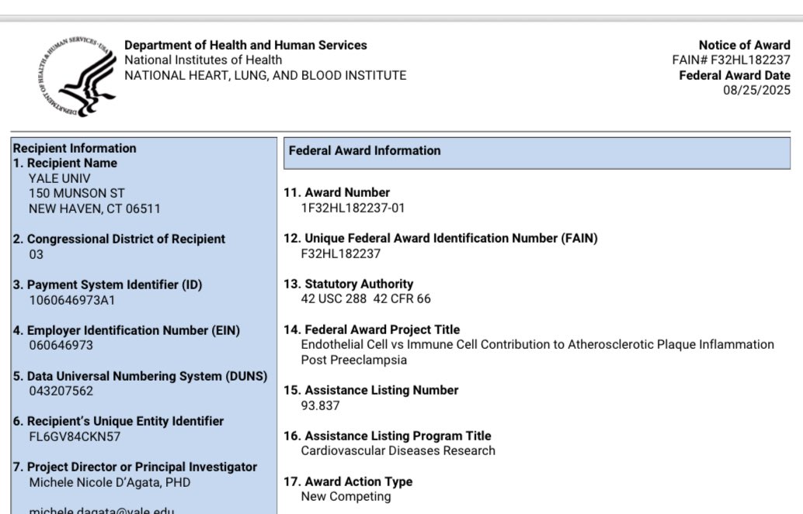Select address line '150 MUNSON ST'
The width and height of the screenshot is (803, 514).
[x=77, y=193]
